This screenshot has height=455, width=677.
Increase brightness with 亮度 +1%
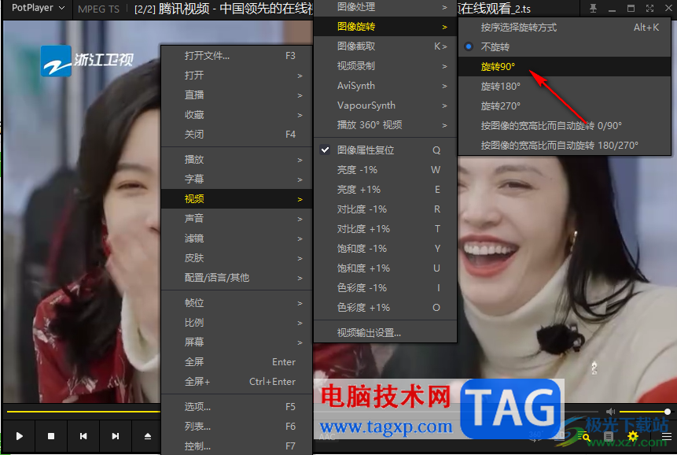tap(385, 189)
